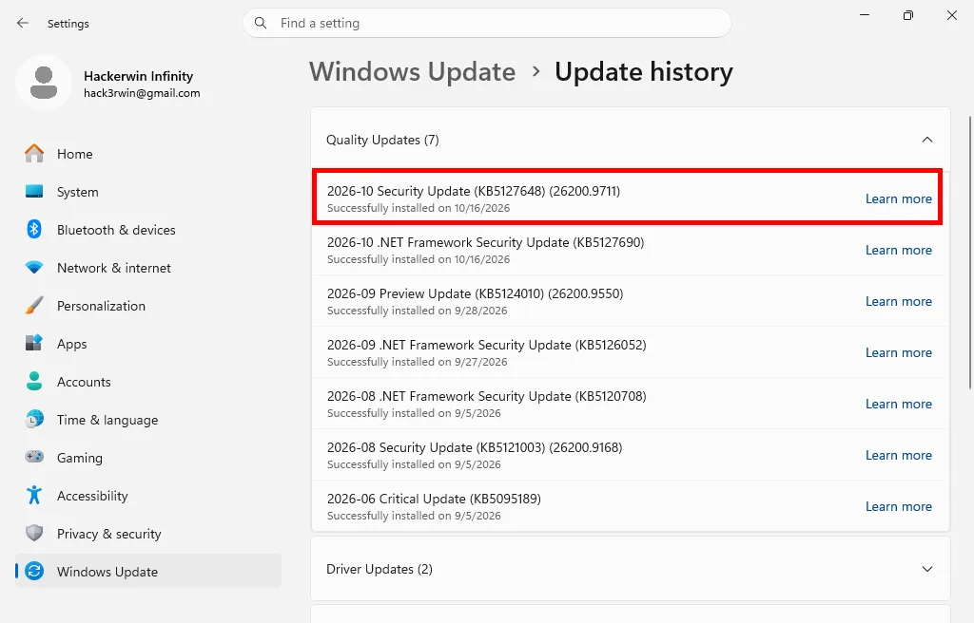Click the user profile avatar
Viewport: 974px width, 623px height.
pos(44,83)
